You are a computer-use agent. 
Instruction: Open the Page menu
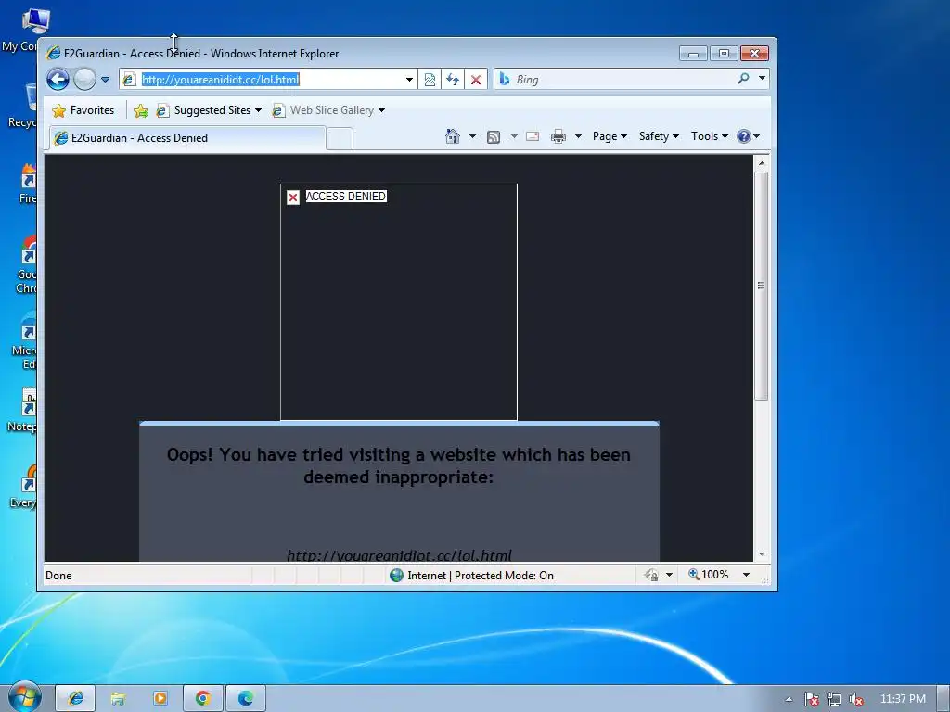[610, 136]
